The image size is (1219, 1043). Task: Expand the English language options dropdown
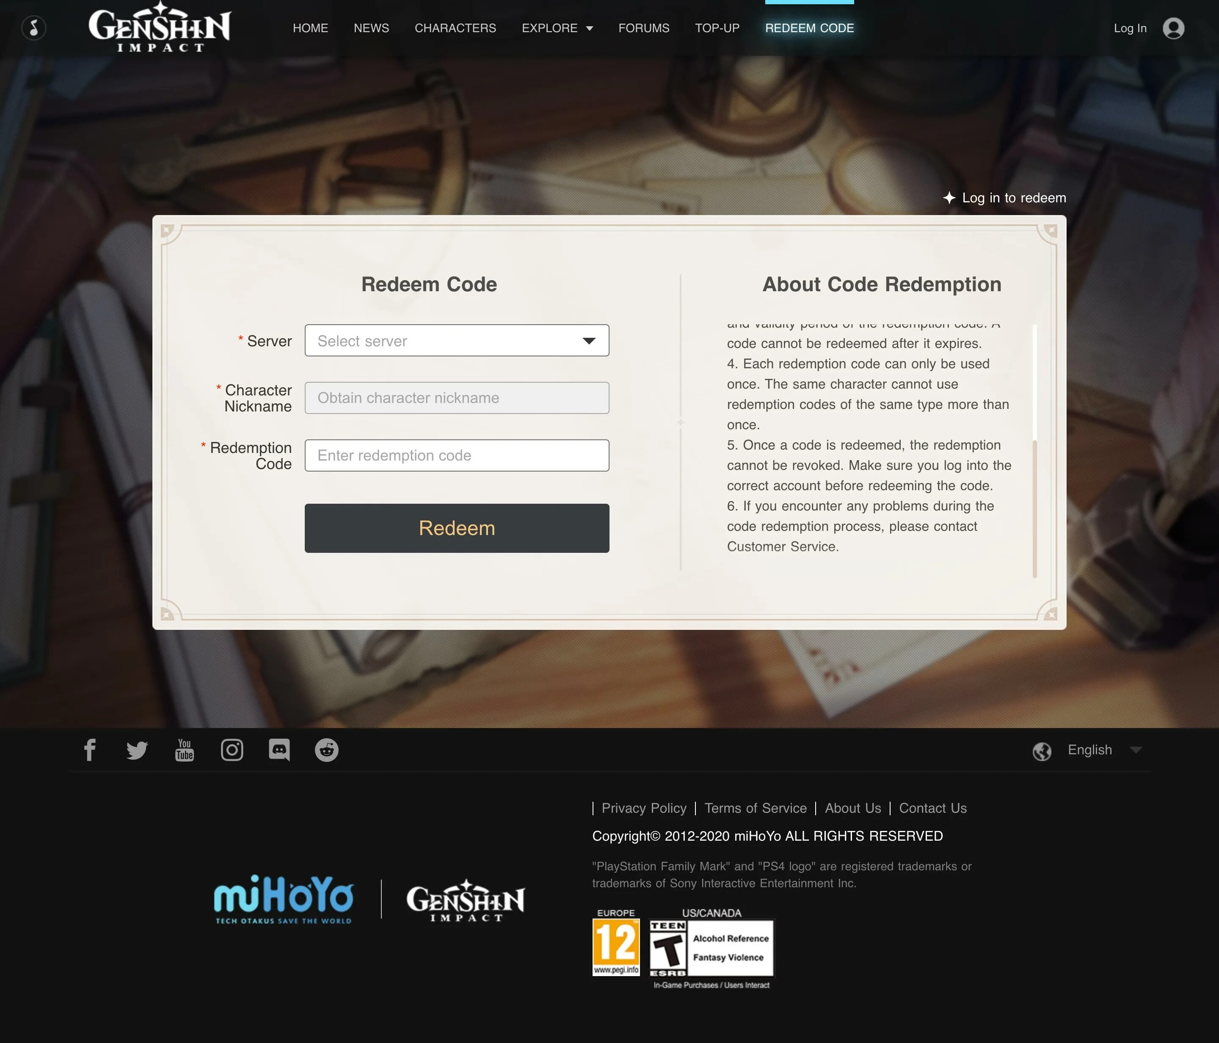tap(1136, 750)
